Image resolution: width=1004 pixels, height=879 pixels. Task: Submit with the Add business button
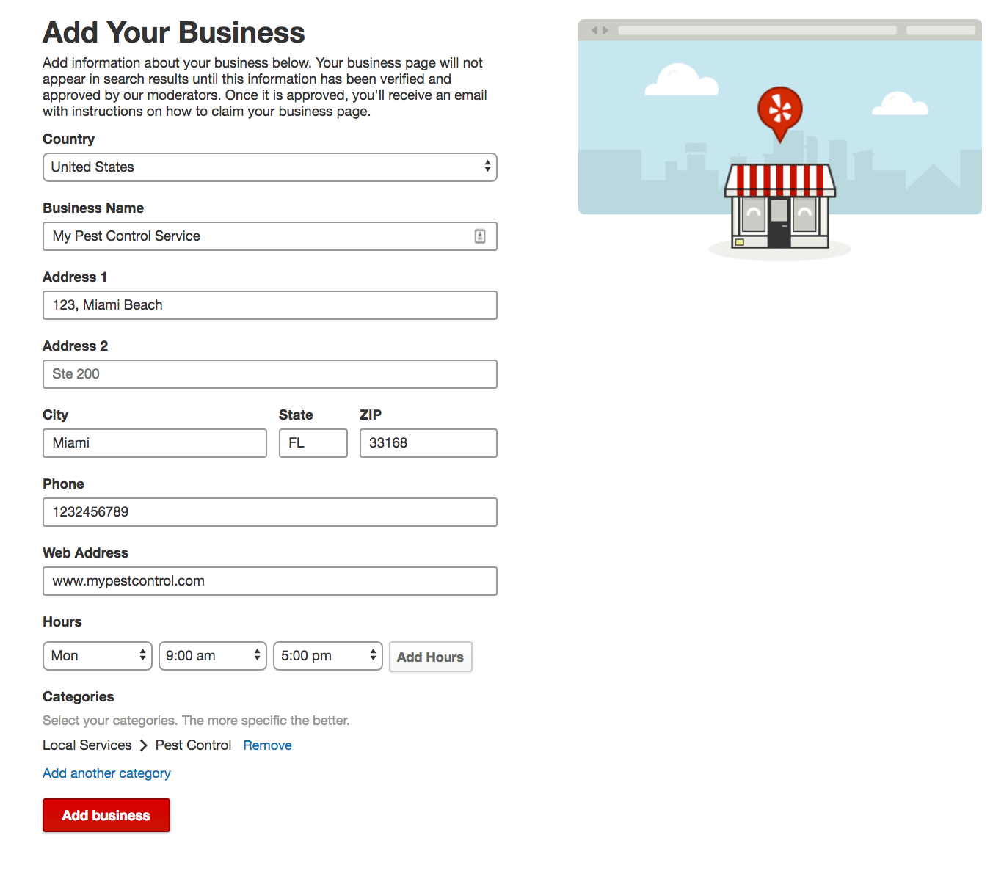point(106,815)
